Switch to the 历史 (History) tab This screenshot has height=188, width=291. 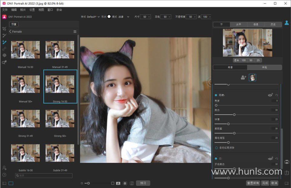click(273, 25)
